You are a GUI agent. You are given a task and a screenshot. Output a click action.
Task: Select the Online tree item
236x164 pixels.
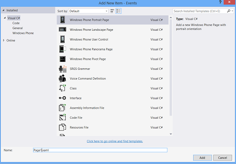pos(11,41)
